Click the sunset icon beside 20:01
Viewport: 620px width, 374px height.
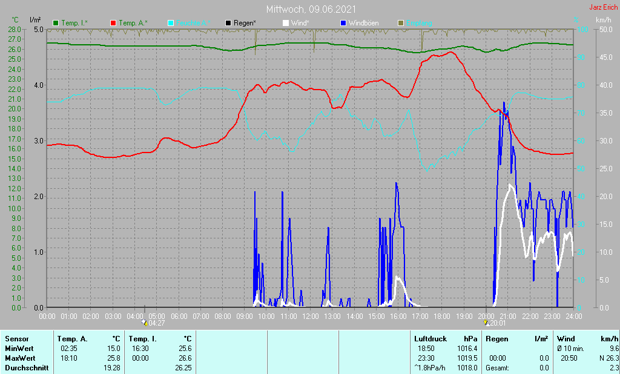[x=486, y=323]
